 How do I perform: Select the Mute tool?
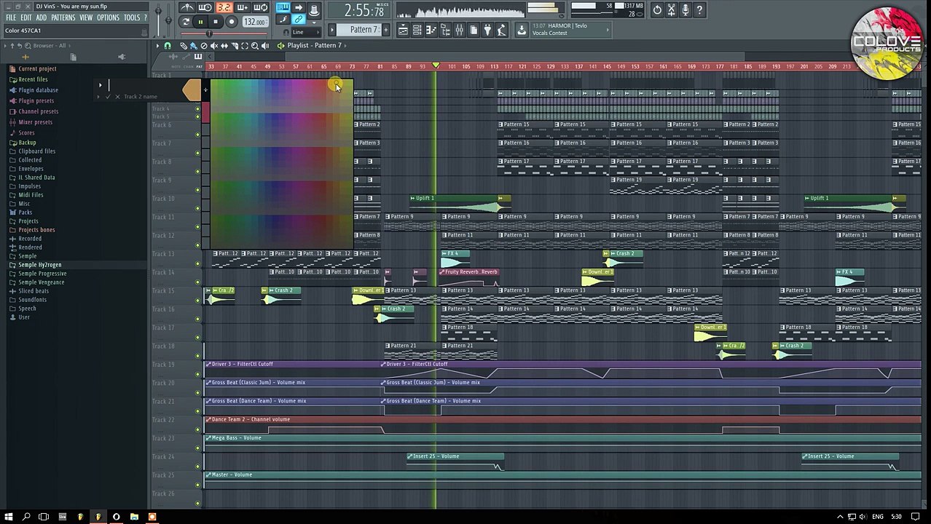tap(214, 45)
